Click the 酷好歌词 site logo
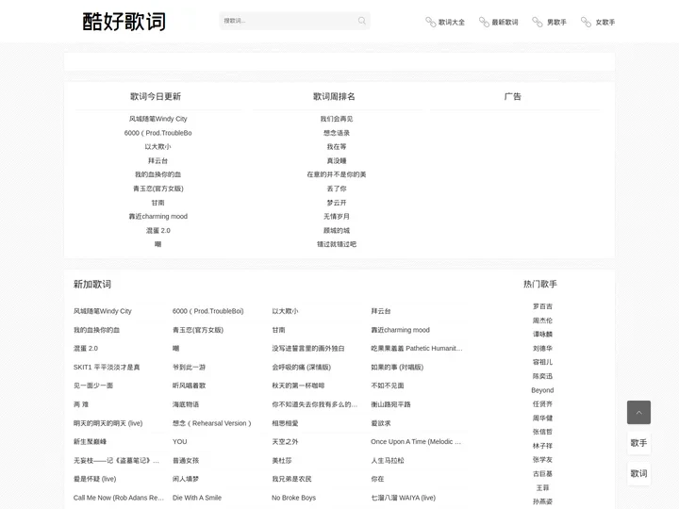 [124, 21]
